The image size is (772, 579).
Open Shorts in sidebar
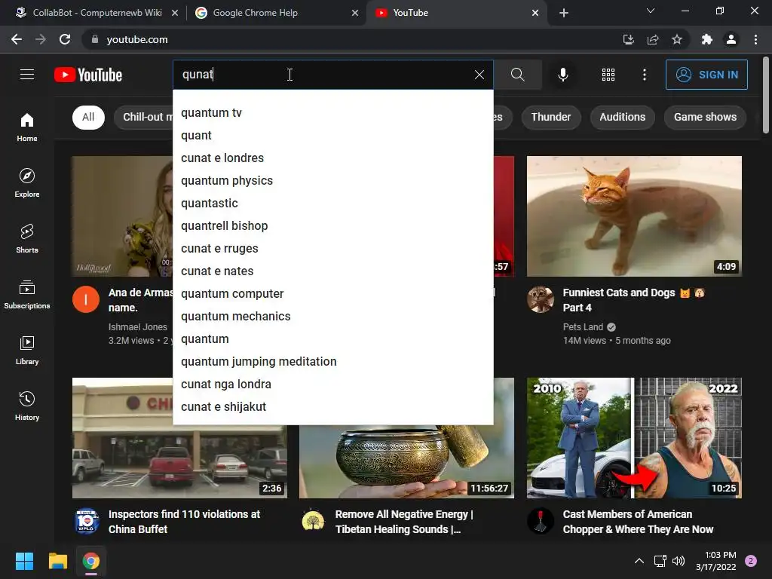27,238
